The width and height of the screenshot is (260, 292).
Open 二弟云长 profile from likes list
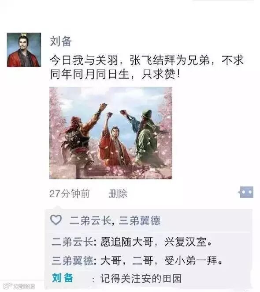[x=90, y=220]
